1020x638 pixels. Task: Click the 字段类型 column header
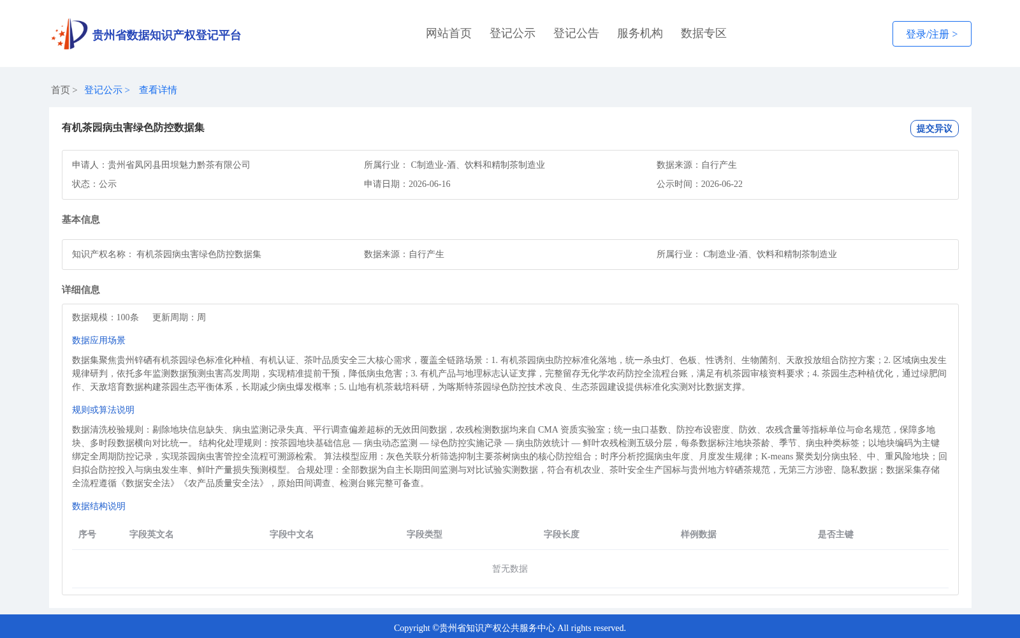pos(425,534)
